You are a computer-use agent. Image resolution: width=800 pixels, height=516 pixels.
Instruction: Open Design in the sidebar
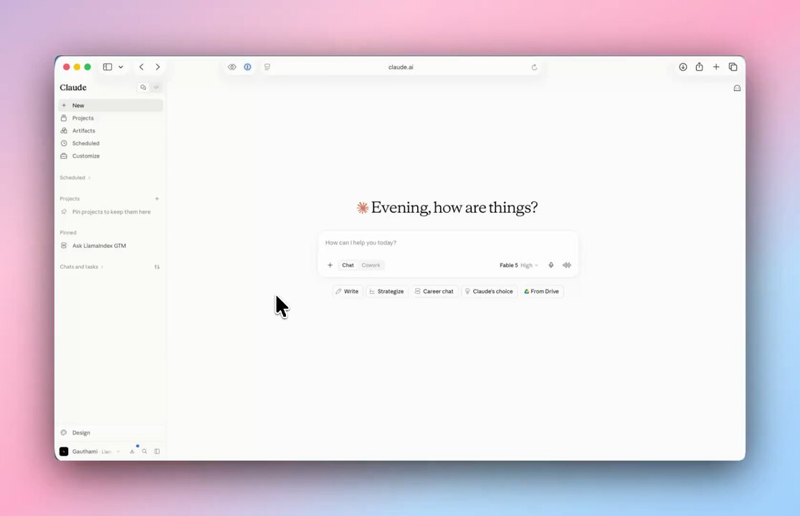click(x=110, y=433)
